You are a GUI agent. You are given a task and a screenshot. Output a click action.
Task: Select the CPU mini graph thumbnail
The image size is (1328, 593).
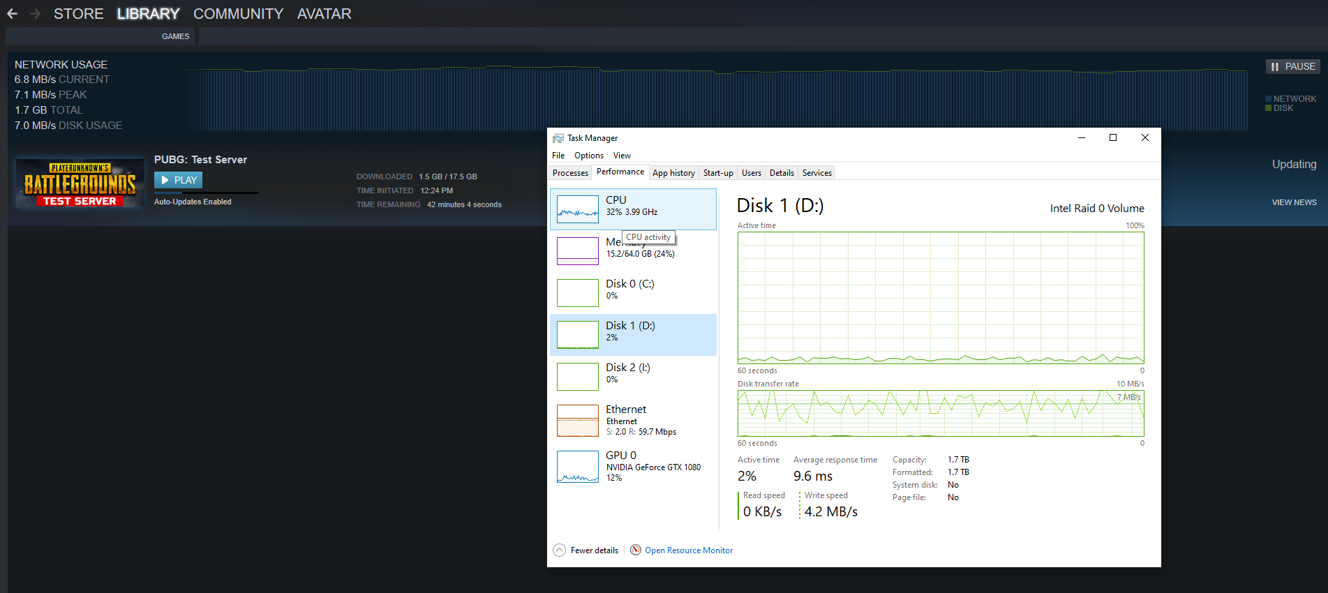(x=578, y=209)
